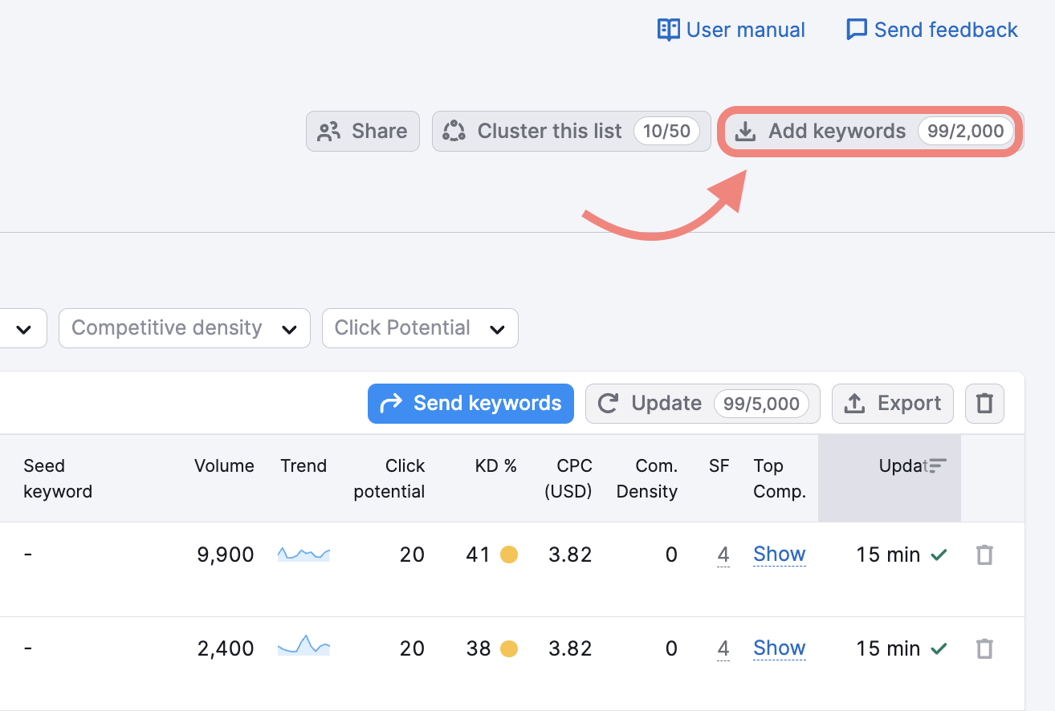
Task: Expand the Competitive density filter
Action: tap(184, 328)
